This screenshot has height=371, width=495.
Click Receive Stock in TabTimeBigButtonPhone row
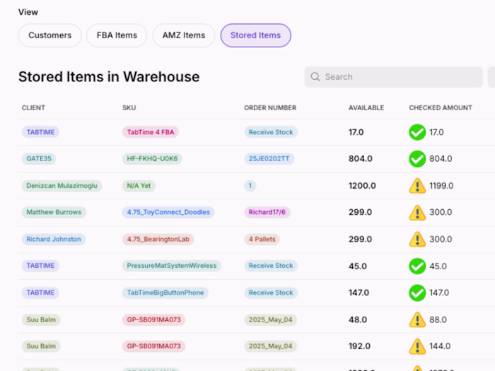(271, 293)
